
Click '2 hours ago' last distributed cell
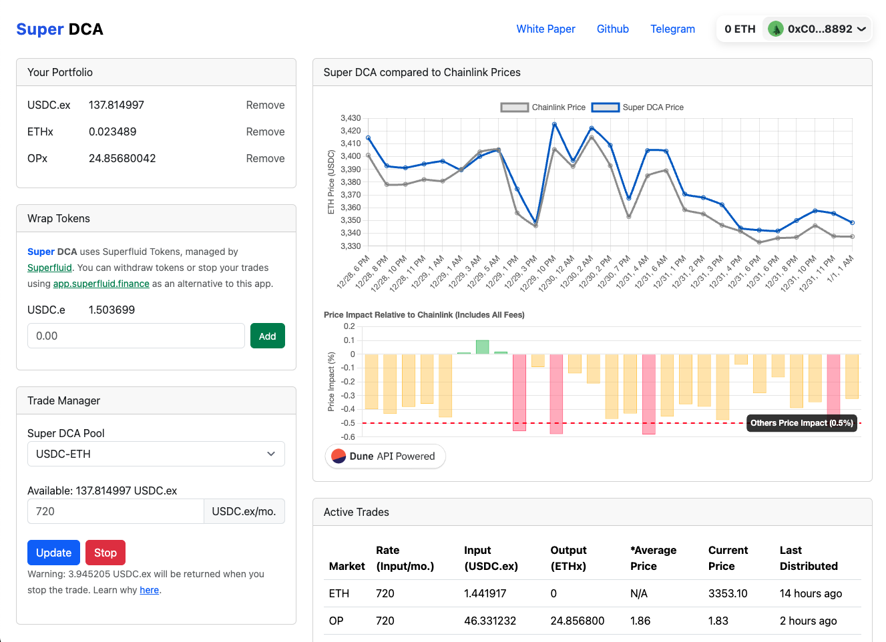(808, 621)
